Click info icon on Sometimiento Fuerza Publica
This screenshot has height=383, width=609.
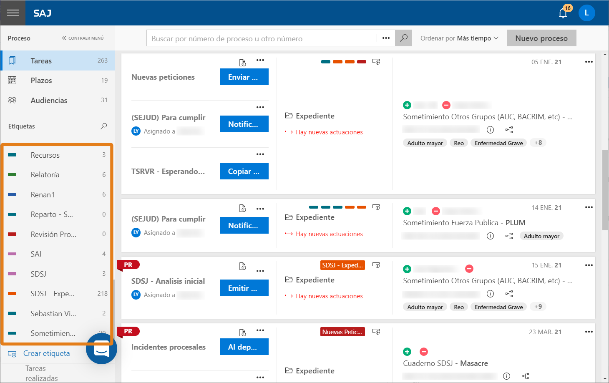490,236
